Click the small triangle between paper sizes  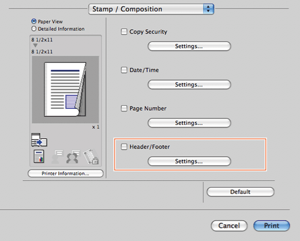(x=35, y=45)
